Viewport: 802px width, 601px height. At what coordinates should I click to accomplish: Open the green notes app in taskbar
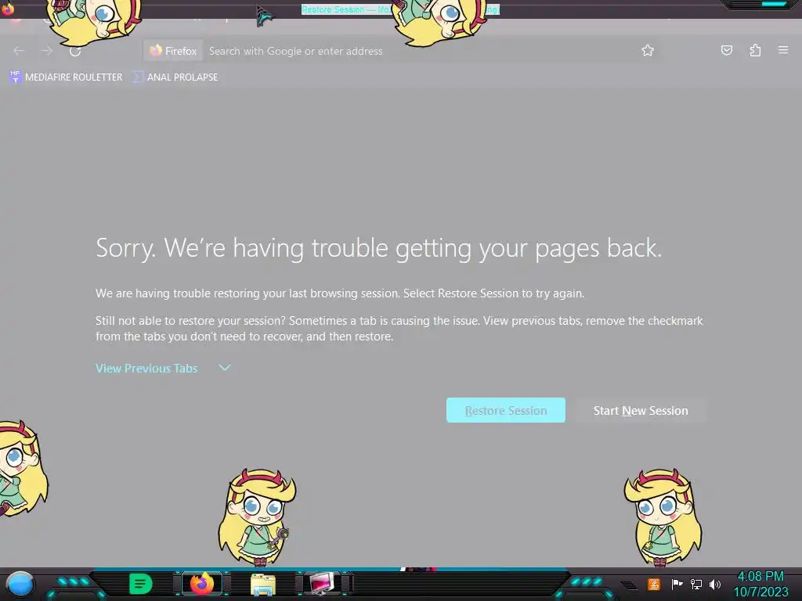coord(140,584)
